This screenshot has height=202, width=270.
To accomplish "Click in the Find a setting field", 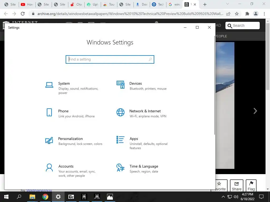I will 110,59.
